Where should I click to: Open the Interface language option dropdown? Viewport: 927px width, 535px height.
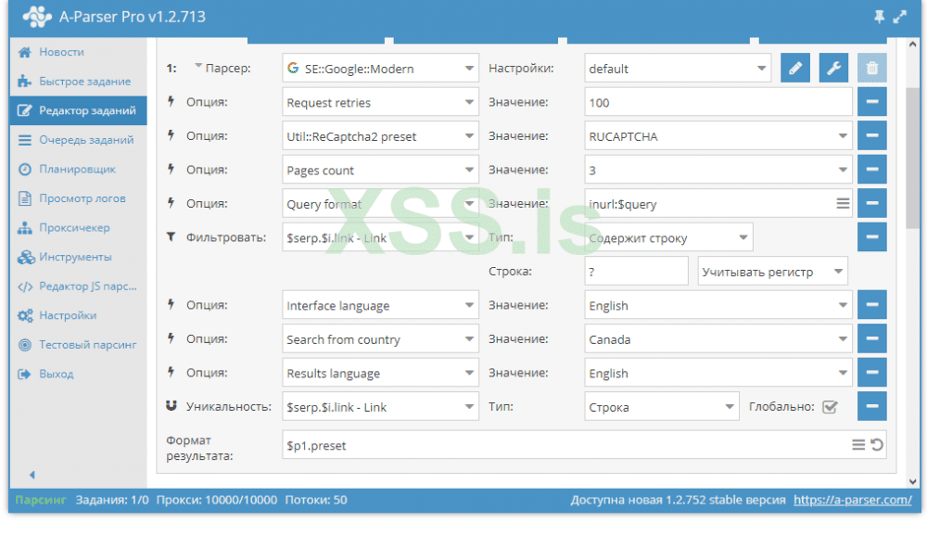coord(380,304)
